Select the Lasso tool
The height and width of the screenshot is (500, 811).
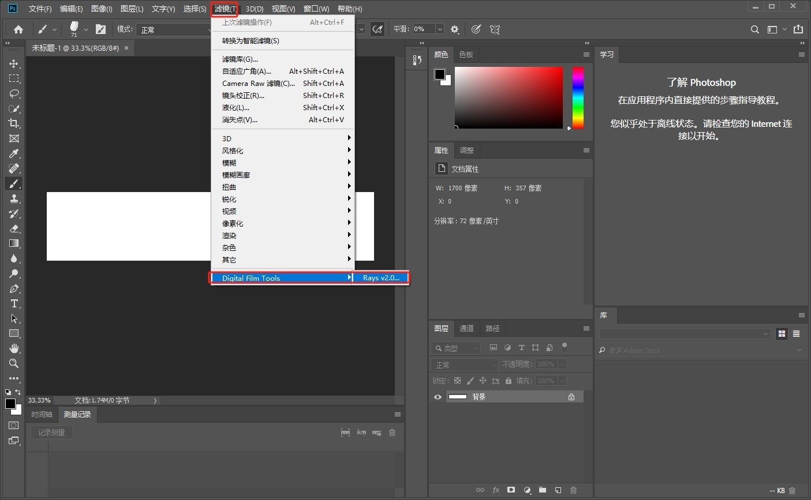click(x=14, y=93)
